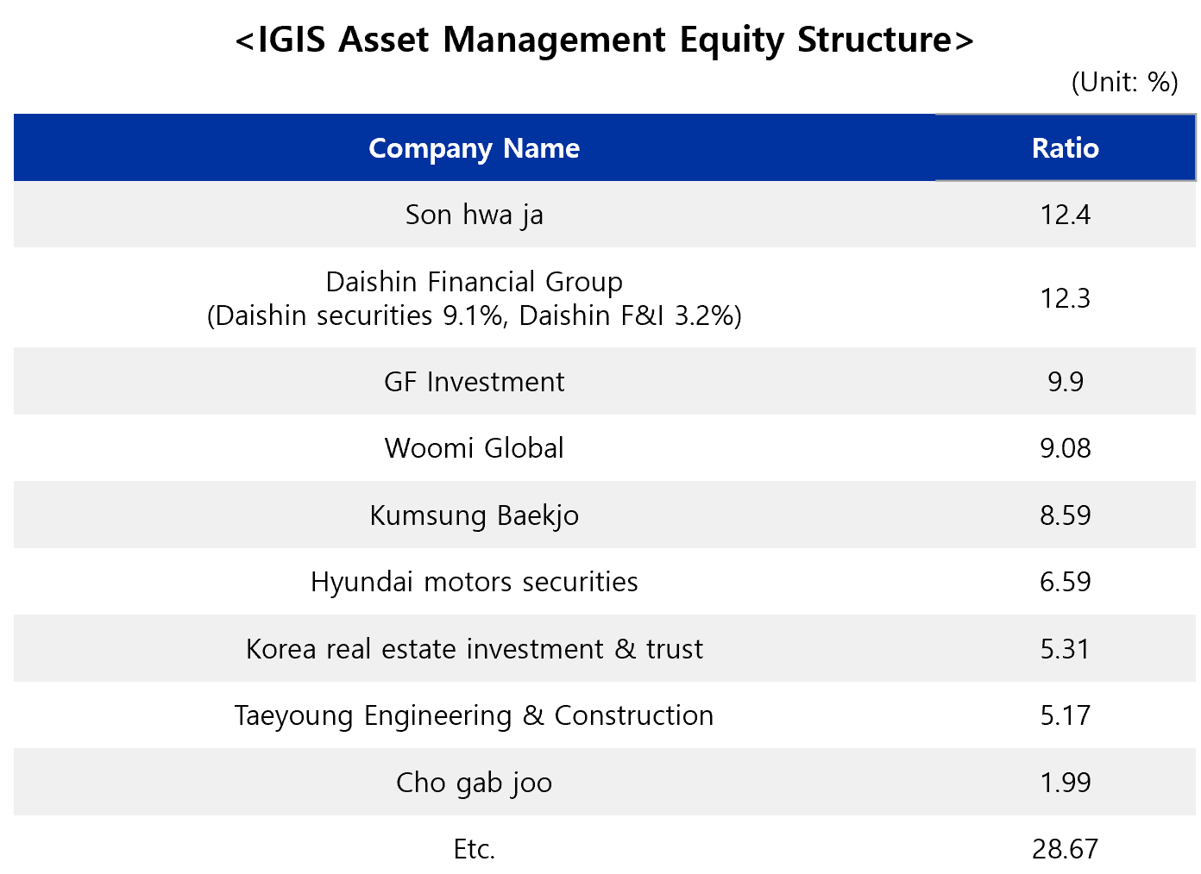Select Hyundai motors securities cell

[474, 582]
